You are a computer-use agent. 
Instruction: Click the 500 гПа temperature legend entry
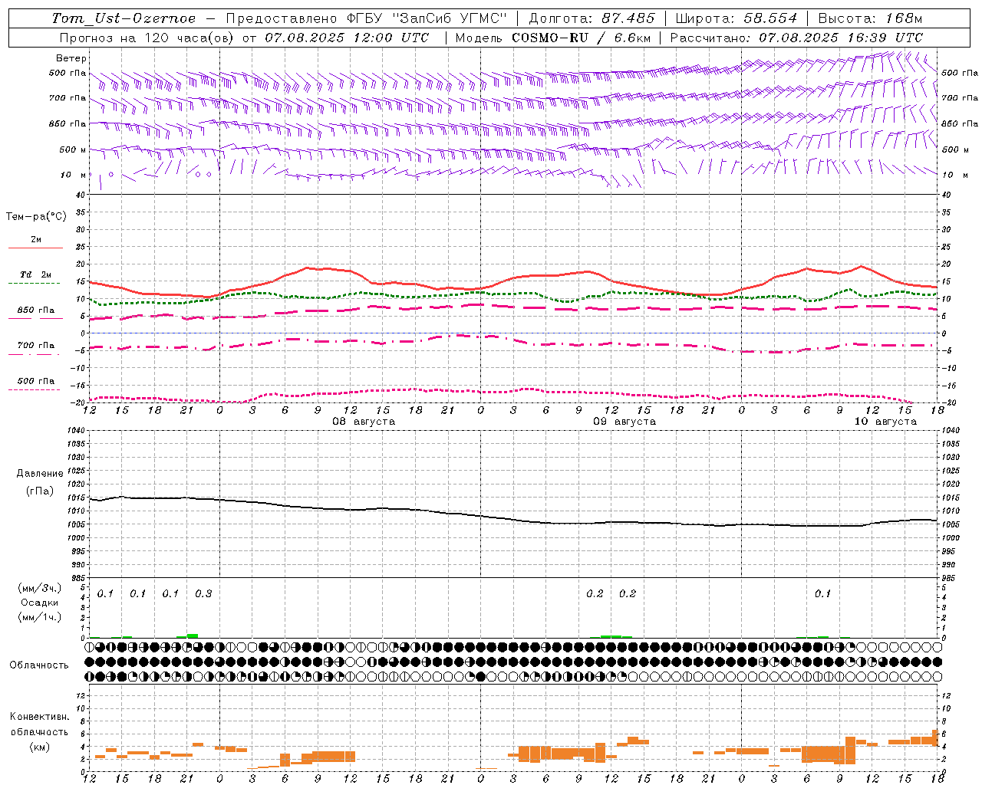coord(36,381)
